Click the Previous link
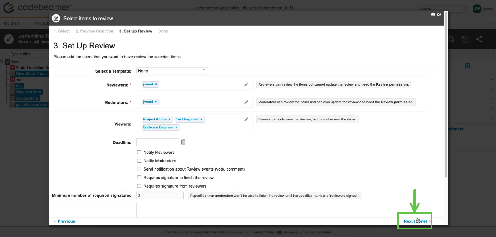 66,221
